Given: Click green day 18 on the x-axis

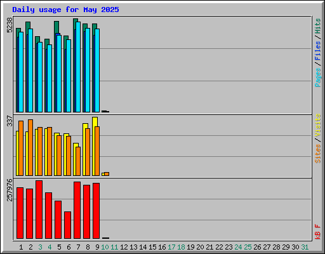Looking at the screenshot, I should coord(181,247).
